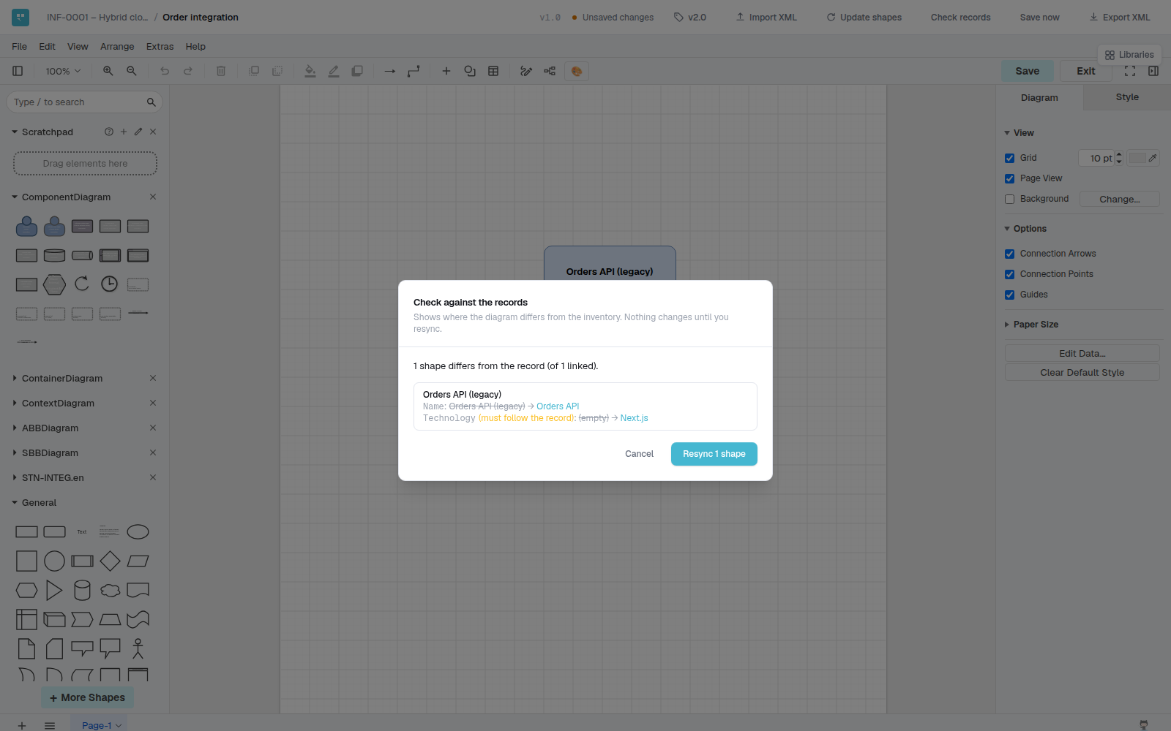Click the shadow toggle icon in toolbar
Image resolution: width=1171 pixels, height=731 pixels.
coord(357,71)
